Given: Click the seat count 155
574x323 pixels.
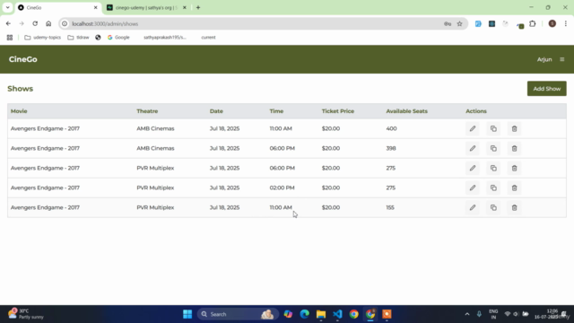Looking at the screenshot, I should (390, 207).
